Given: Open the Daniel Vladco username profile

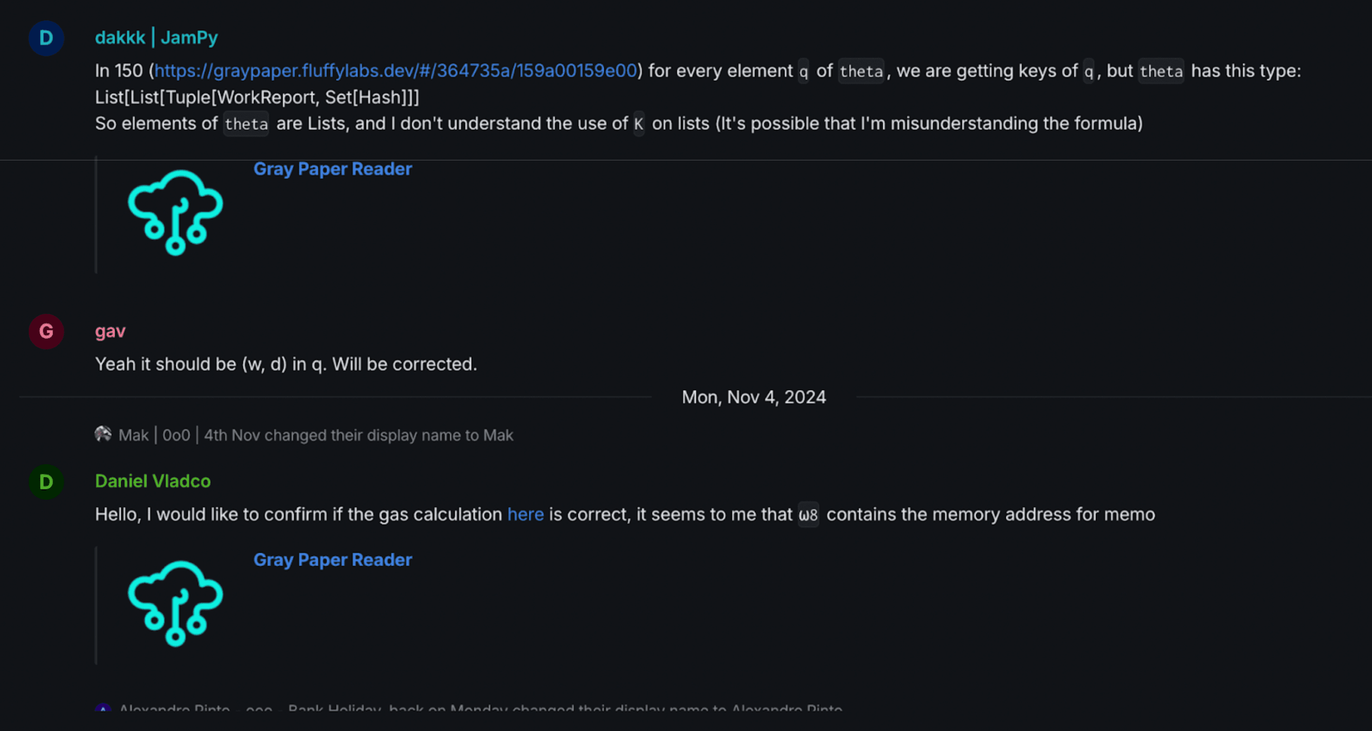Looking at the screenshot, I should pyautogui.click(x=153, y=481).
